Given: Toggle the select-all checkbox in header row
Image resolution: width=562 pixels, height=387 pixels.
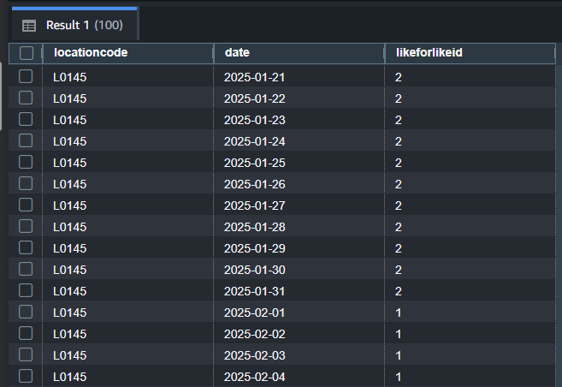Looking at the screenshot, I should point(27,53).
